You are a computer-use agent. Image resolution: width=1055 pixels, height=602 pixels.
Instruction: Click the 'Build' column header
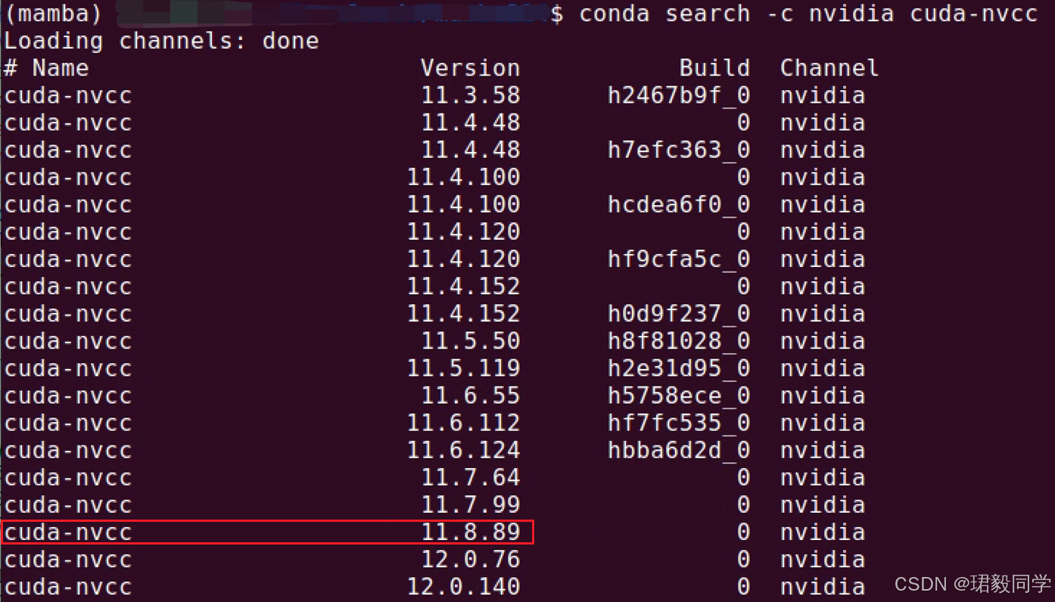[714, 67]
